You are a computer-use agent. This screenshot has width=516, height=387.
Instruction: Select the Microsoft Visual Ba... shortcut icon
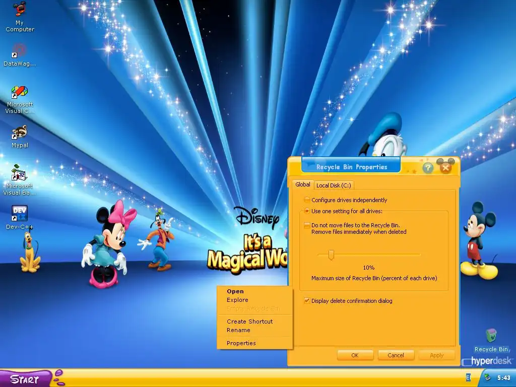[20, 180]
